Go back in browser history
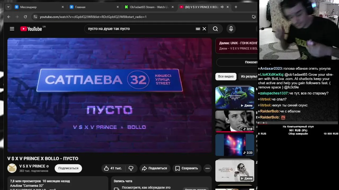The image size is (339, 190). point(9,17)
